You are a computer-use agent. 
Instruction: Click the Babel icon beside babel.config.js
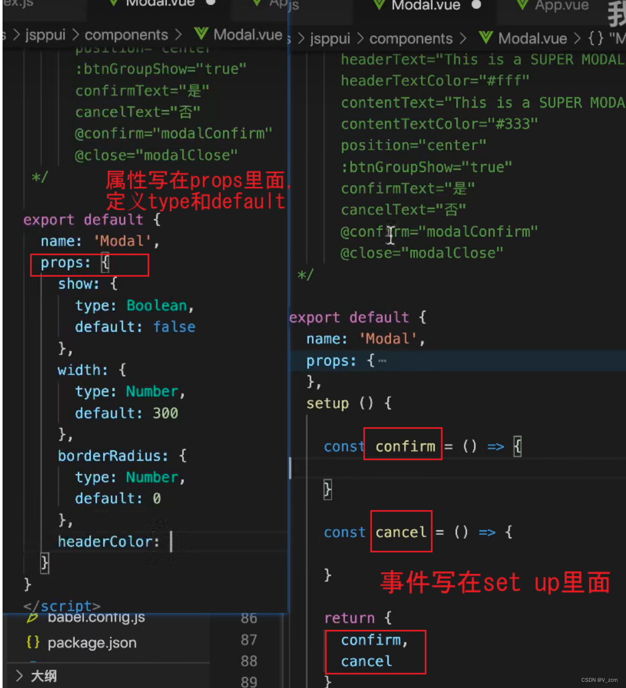point(32,618)
